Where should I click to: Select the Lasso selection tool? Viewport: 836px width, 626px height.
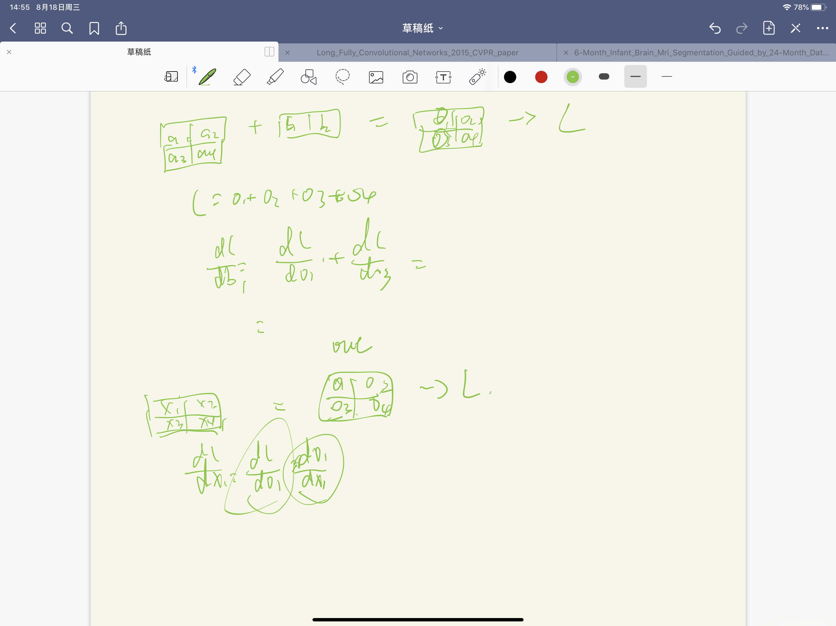tap(342, 77)
